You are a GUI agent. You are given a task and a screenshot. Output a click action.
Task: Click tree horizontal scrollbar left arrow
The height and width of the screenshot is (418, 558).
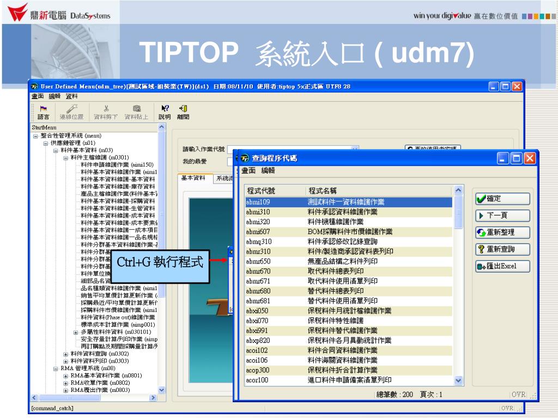pyautogui.click(x=34, y=398)
